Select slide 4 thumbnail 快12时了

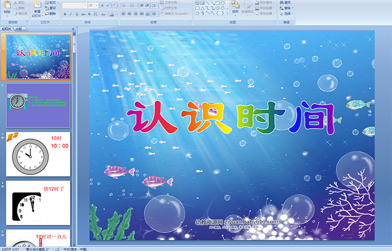coord(38,203)
